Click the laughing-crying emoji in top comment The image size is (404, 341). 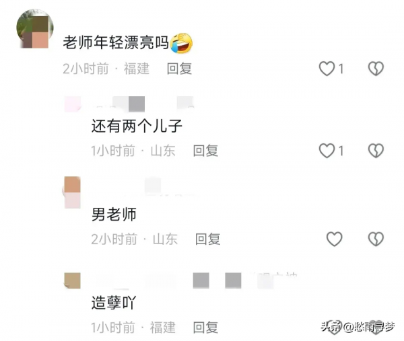(182, 43)
